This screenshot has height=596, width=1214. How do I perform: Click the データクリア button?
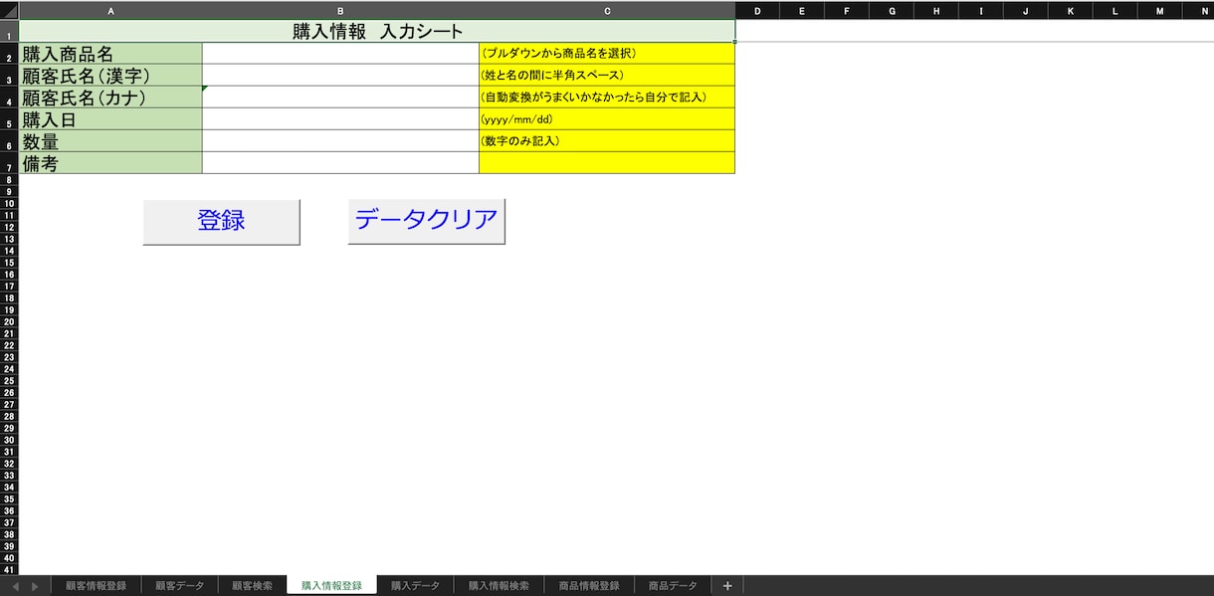(427, 222)
